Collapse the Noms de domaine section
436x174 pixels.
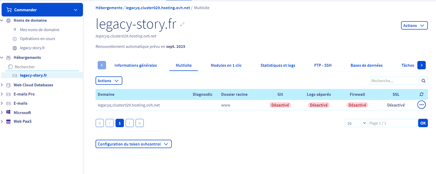2,20
